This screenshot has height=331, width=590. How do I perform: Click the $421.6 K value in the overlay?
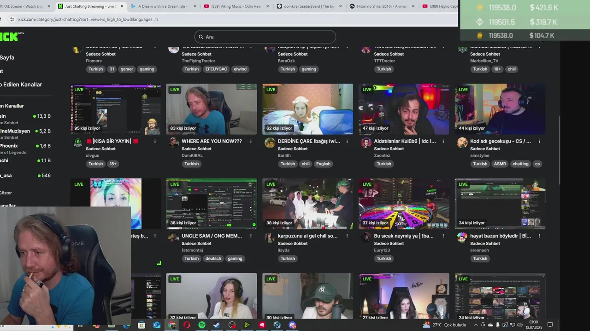point(544,8)
